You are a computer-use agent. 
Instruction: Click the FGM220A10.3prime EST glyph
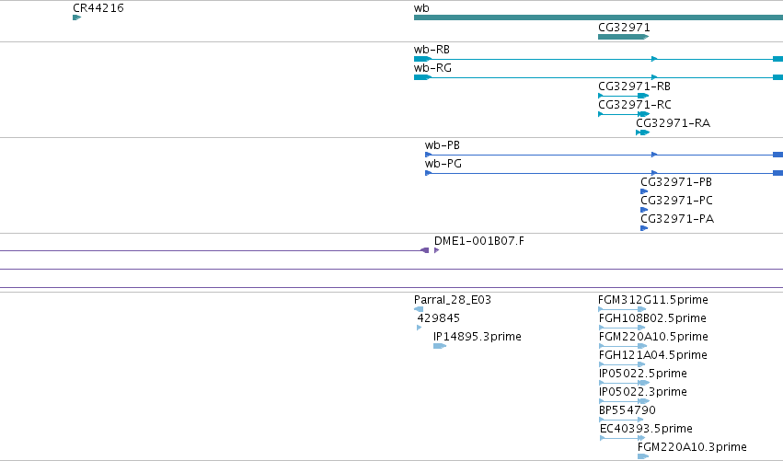643,456
